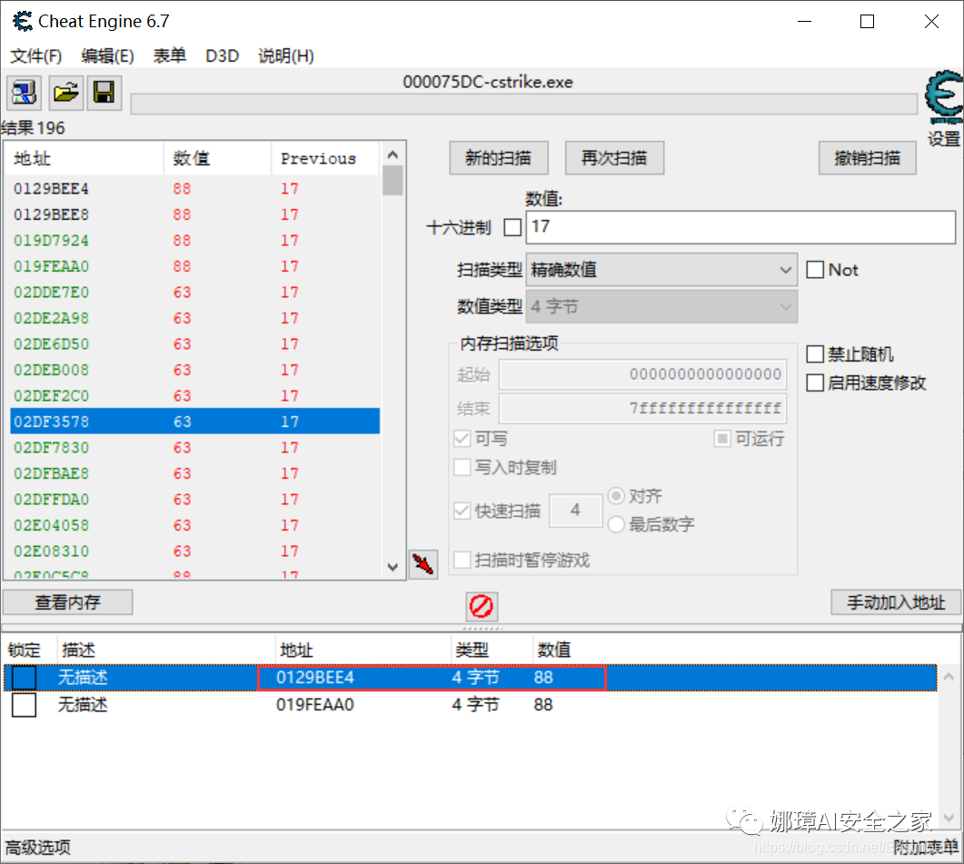Click the open folder toolbar icon

tap(65, 93)
